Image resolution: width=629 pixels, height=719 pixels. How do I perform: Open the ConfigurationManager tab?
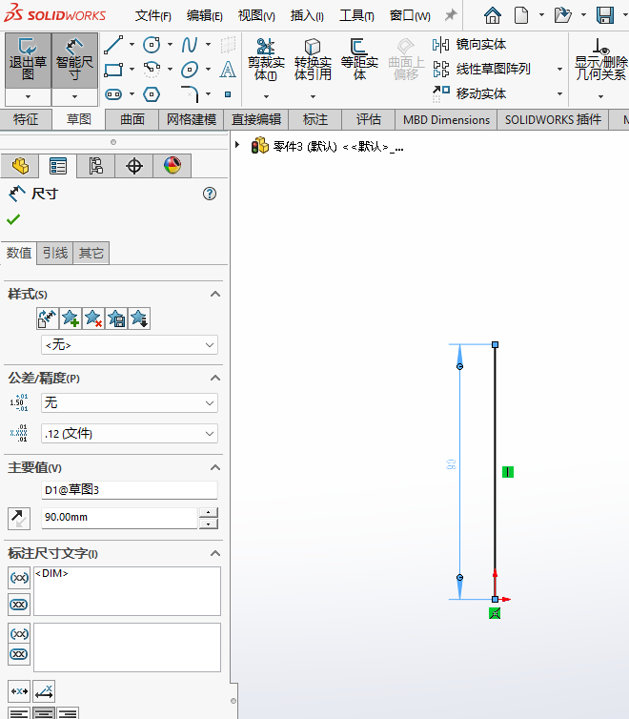click(x=95, y=166)
